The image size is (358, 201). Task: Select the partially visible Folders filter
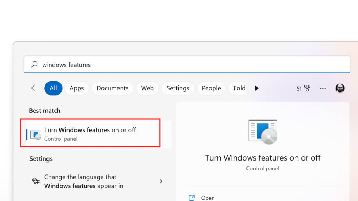pyautogui.click(x=239, y=88)
